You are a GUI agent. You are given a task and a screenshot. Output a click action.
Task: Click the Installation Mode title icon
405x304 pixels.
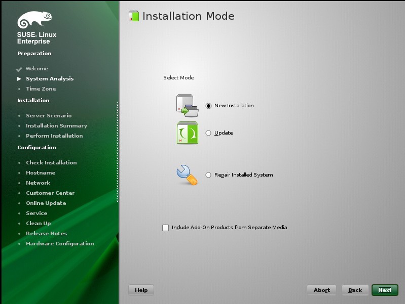coord(134,16)
